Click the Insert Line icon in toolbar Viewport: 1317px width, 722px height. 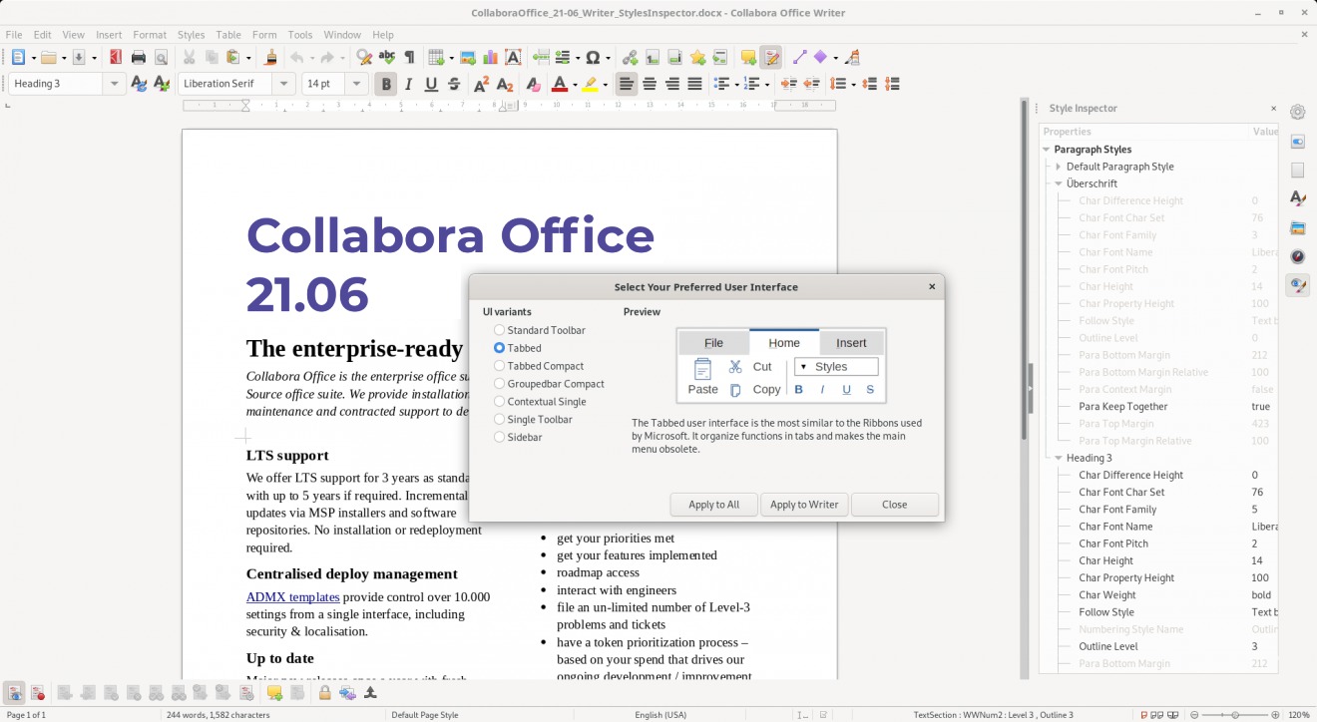click(798, 58)
